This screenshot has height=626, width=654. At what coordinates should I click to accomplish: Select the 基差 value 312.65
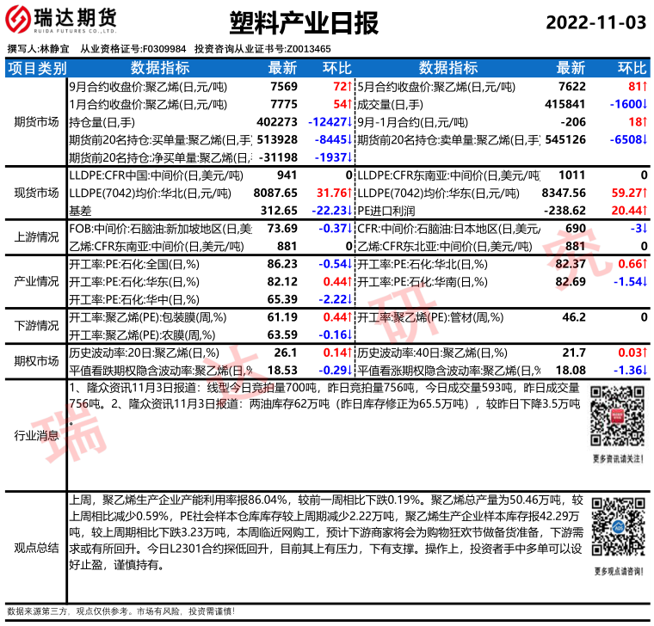[x=278, y=210]
